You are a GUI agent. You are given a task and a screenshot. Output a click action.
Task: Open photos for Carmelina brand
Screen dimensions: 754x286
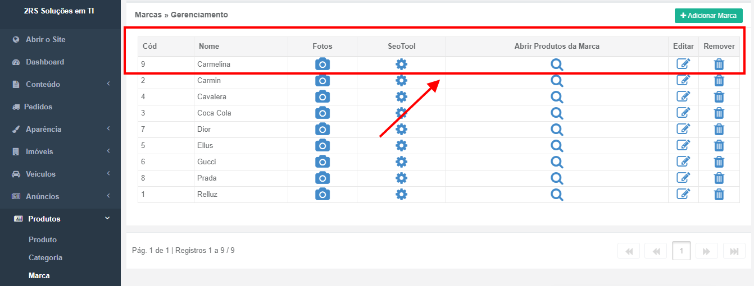click(323, 64)
